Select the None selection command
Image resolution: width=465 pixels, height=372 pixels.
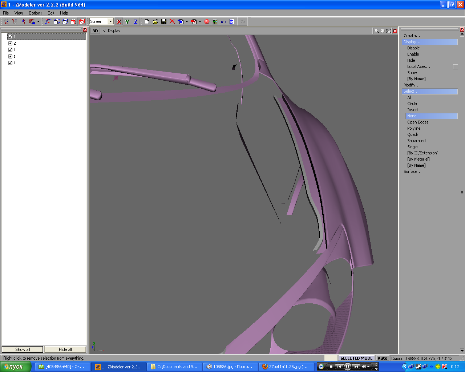tap(432, 116)
